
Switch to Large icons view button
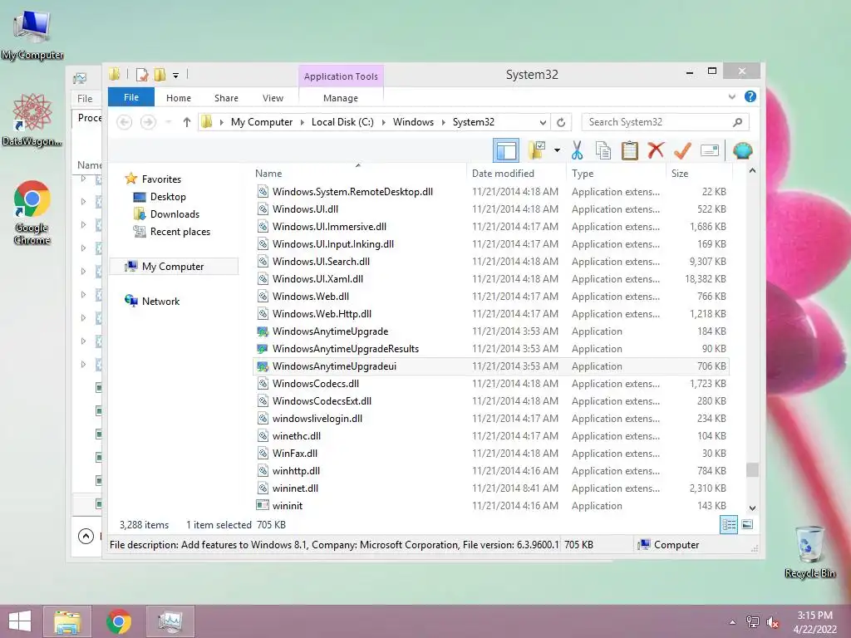(x=747, y=525)
